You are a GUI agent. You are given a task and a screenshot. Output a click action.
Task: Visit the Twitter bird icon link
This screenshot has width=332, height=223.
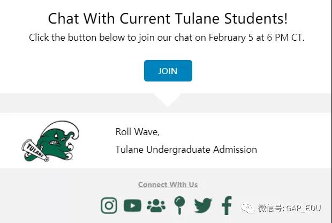click(x=203, y=205)
